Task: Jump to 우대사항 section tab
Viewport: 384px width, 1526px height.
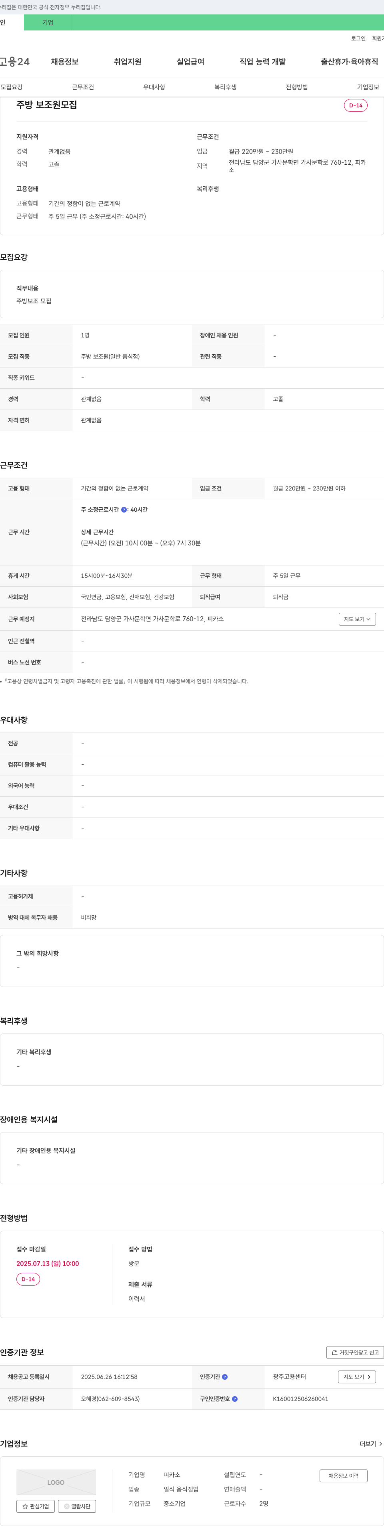Action: [154, 87]
